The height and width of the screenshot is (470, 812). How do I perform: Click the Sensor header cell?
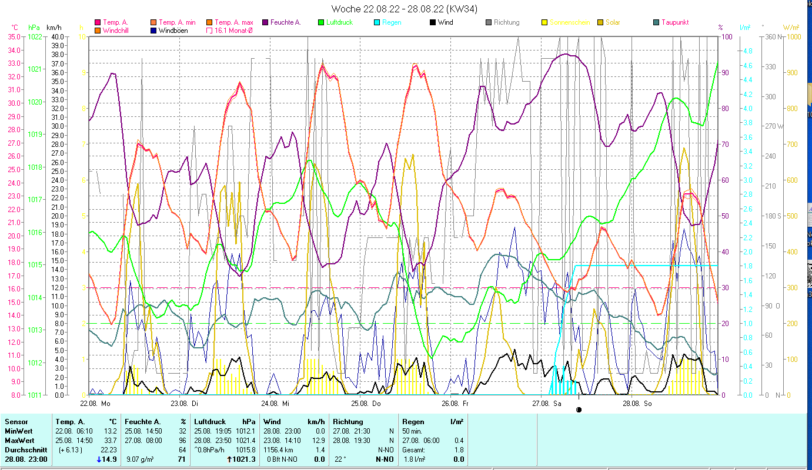(16, 422)
